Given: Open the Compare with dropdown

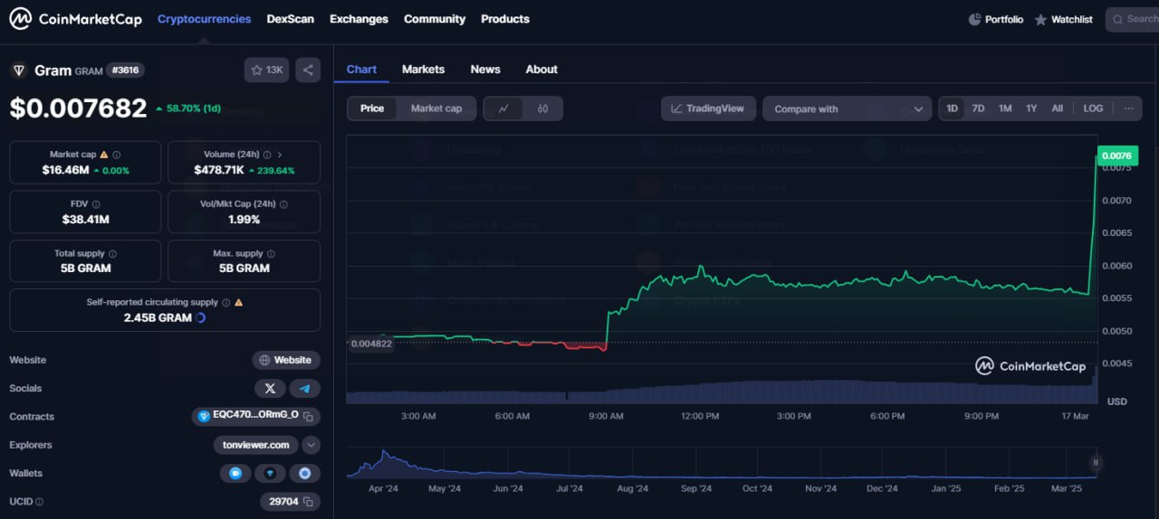Looking at the screenshot, I should [848, 109].
